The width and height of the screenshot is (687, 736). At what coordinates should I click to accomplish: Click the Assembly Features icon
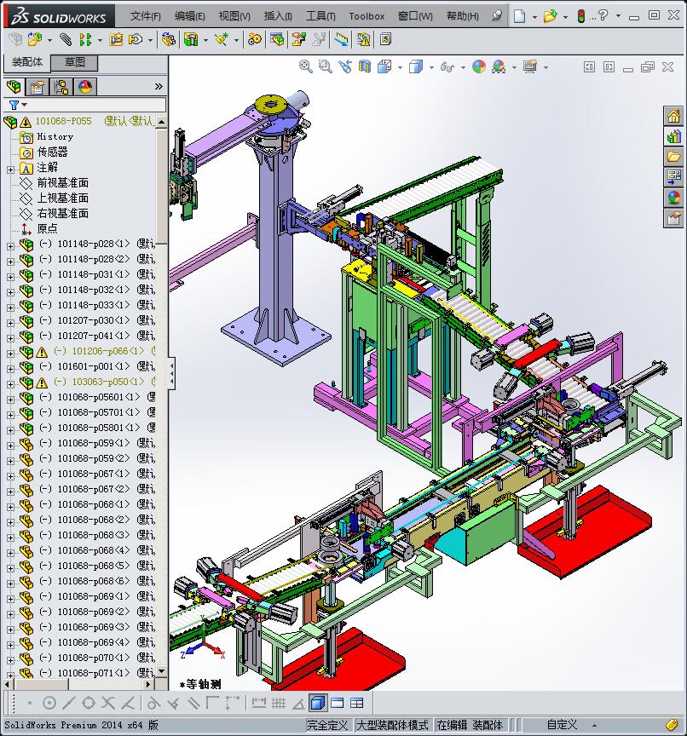tap(191, 40)
